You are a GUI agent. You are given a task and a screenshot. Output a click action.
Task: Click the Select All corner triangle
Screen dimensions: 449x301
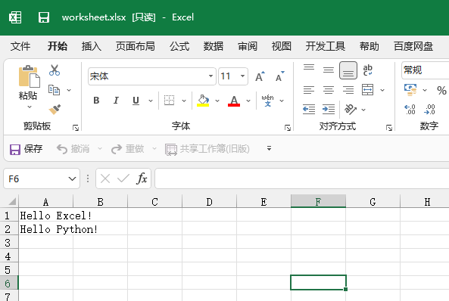click(x=12, y=202)
